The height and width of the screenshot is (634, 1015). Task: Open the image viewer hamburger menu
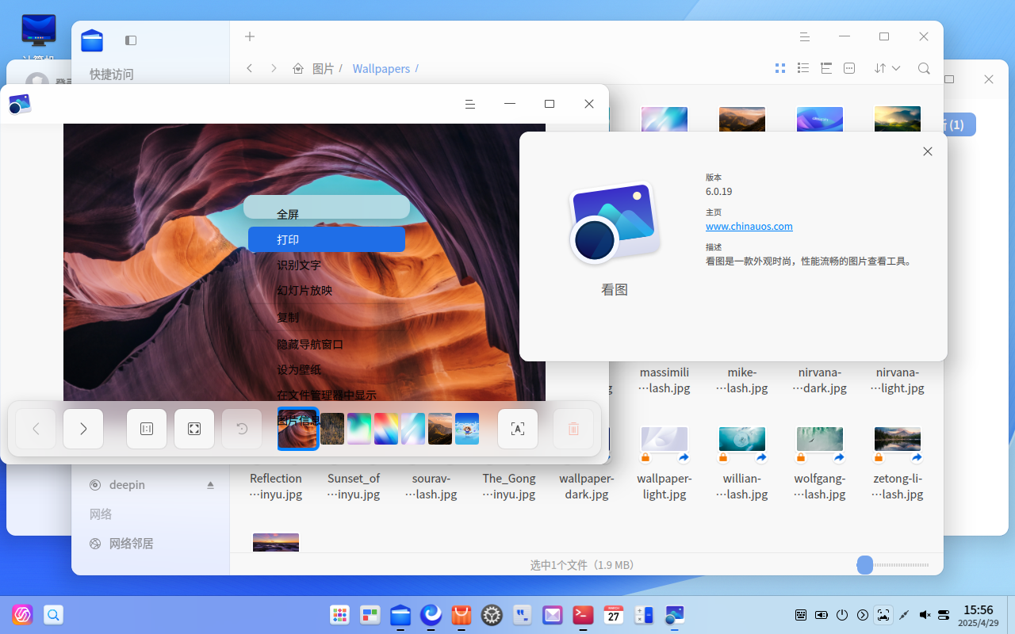[x=469, y=104]
